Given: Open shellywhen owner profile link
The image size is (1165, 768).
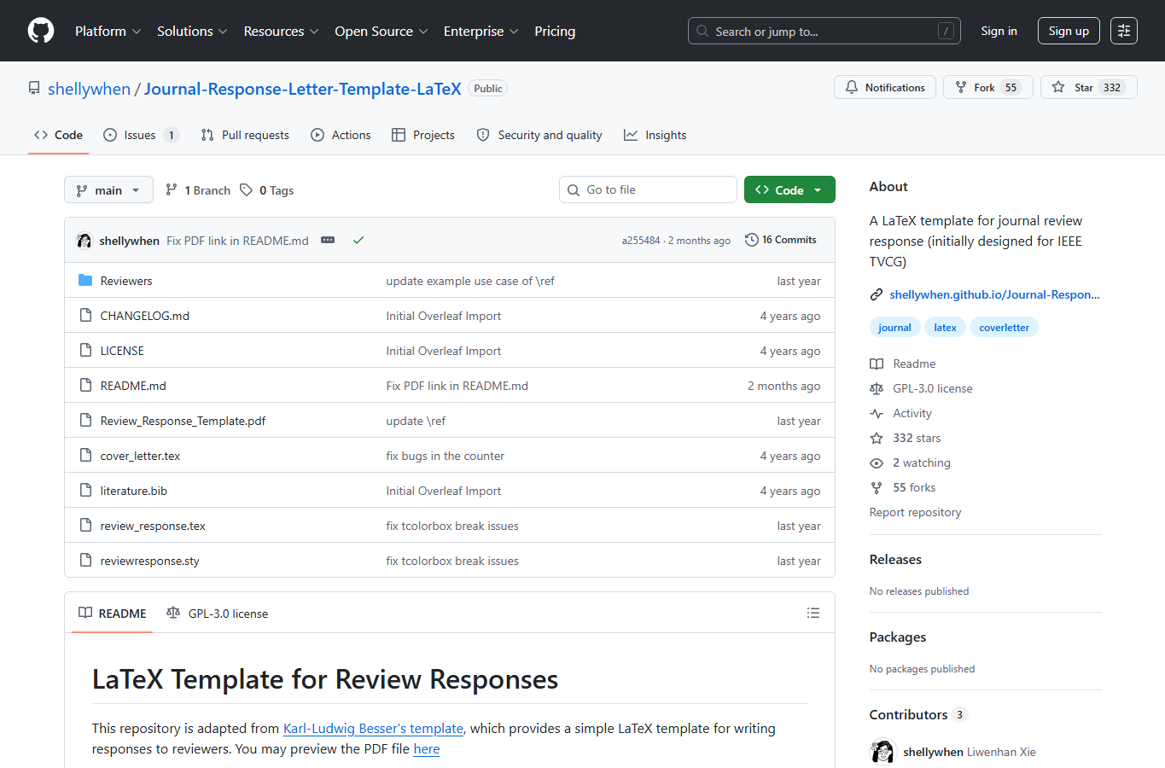Looking at the screenshot, I should point(89,89).
